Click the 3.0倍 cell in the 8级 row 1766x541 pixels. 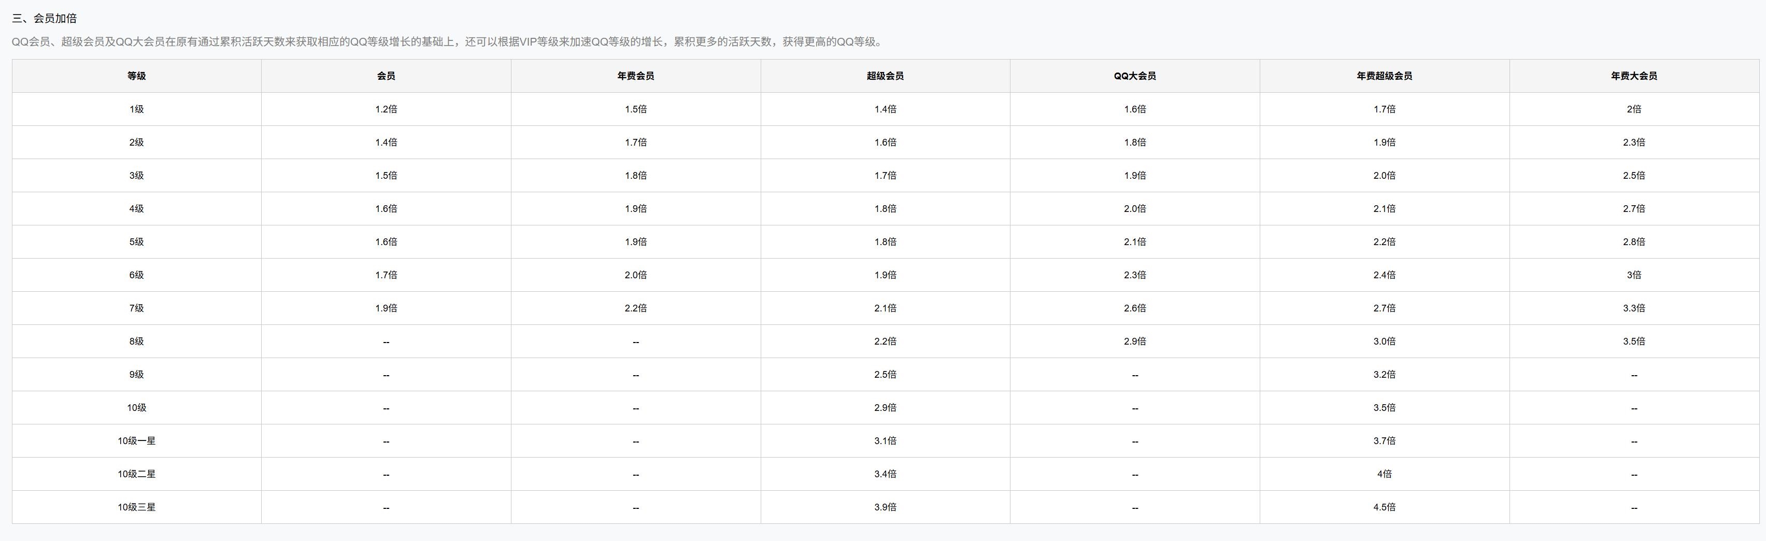(x=1384, y=341)
